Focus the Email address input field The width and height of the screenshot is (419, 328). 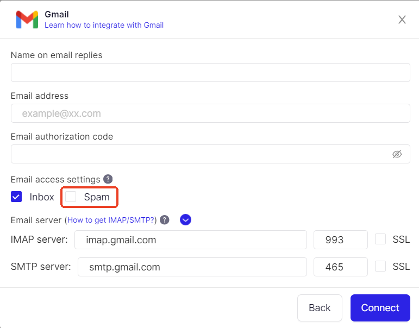(210, 113)
